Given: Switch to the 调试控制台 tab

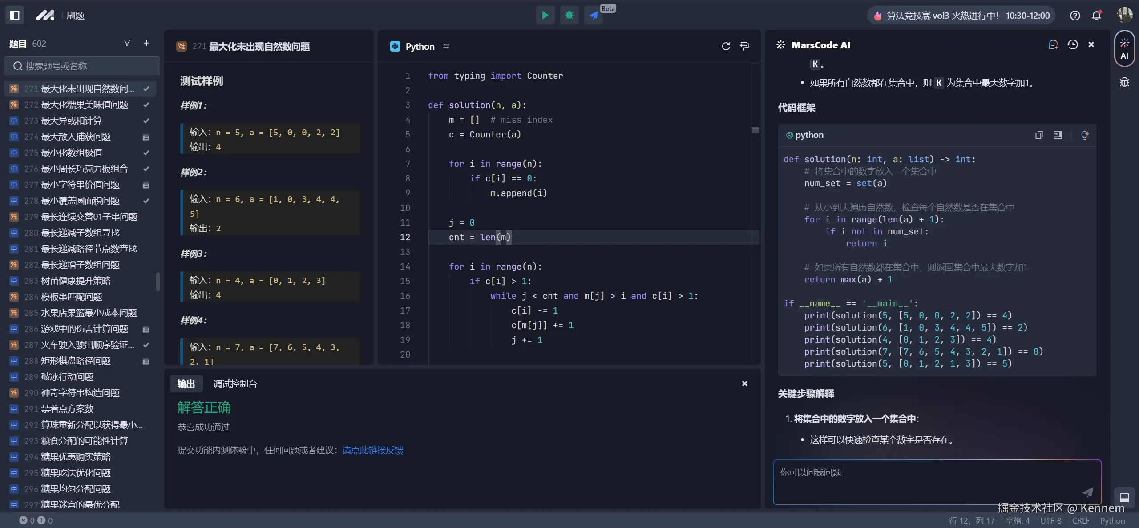Looking at the screenshot, I should coord(235,384).
